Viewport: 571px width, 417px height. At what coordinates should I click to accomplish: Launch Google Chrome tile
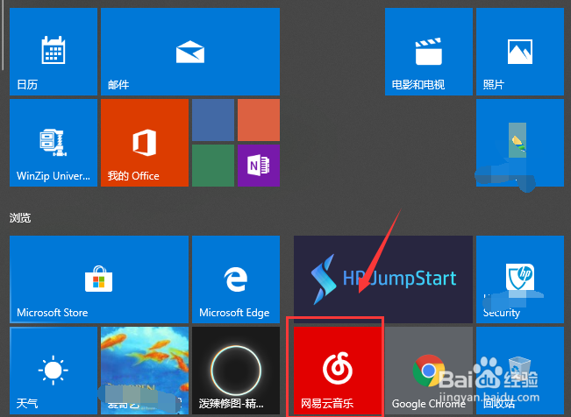pos(429,371)
